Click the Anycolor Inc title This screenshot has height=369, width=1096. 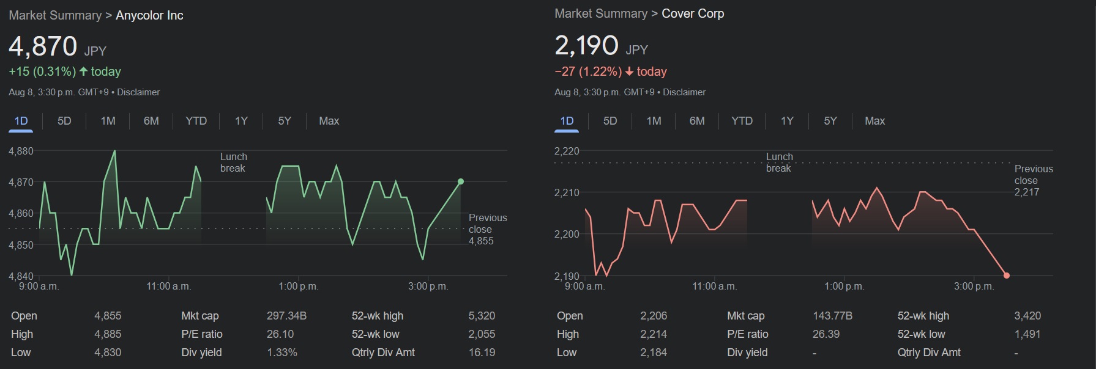[x=149, y=15]
